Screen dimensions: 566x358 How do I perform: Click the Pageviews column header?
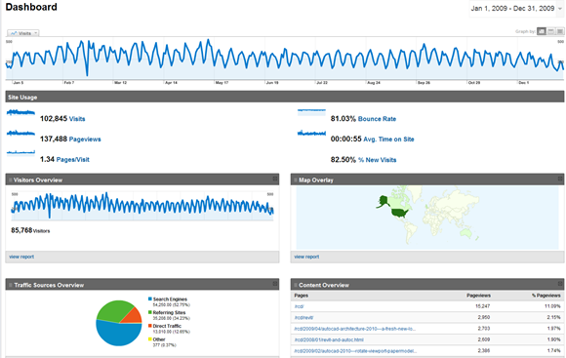point(478,296)
